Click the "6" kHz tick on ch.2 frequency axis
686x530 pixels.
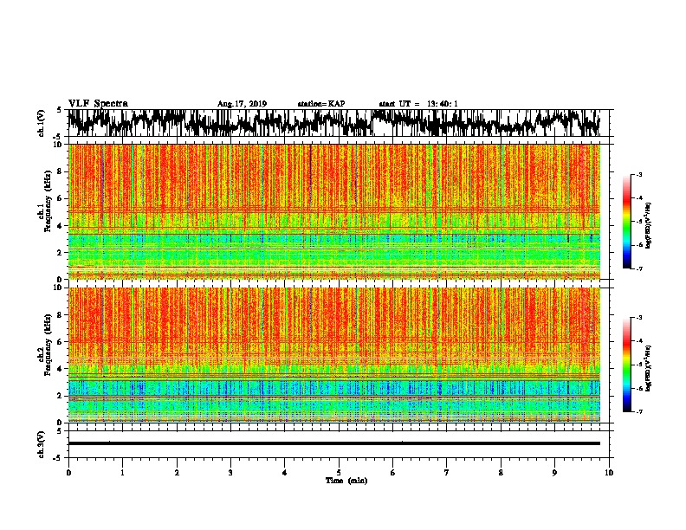(61, 342)
